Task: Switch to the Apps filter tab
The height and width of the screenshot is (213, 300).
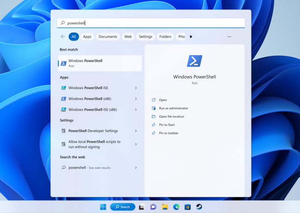Action: pyautogui.click(x=87, y=36)
